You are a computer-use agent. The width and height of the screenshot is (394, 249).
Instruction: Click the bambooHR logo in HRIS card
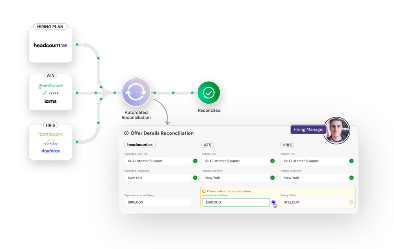click(x=50, y=134)
